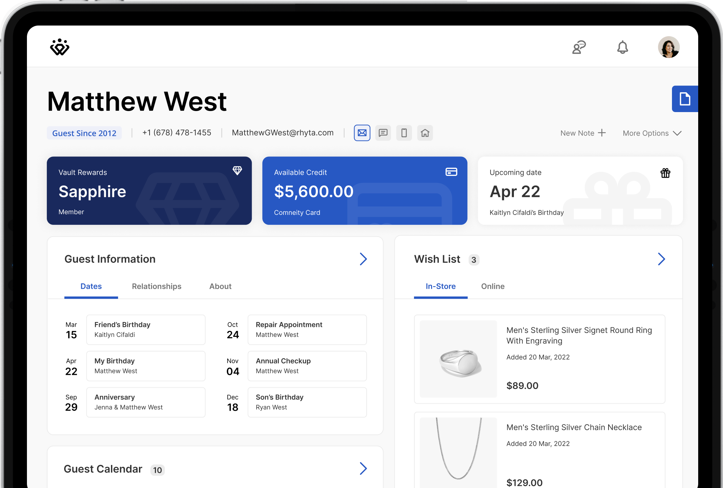Click the Guest Since 2012 badge
Screen dimensions: 723x488
[x=84, y=133]
